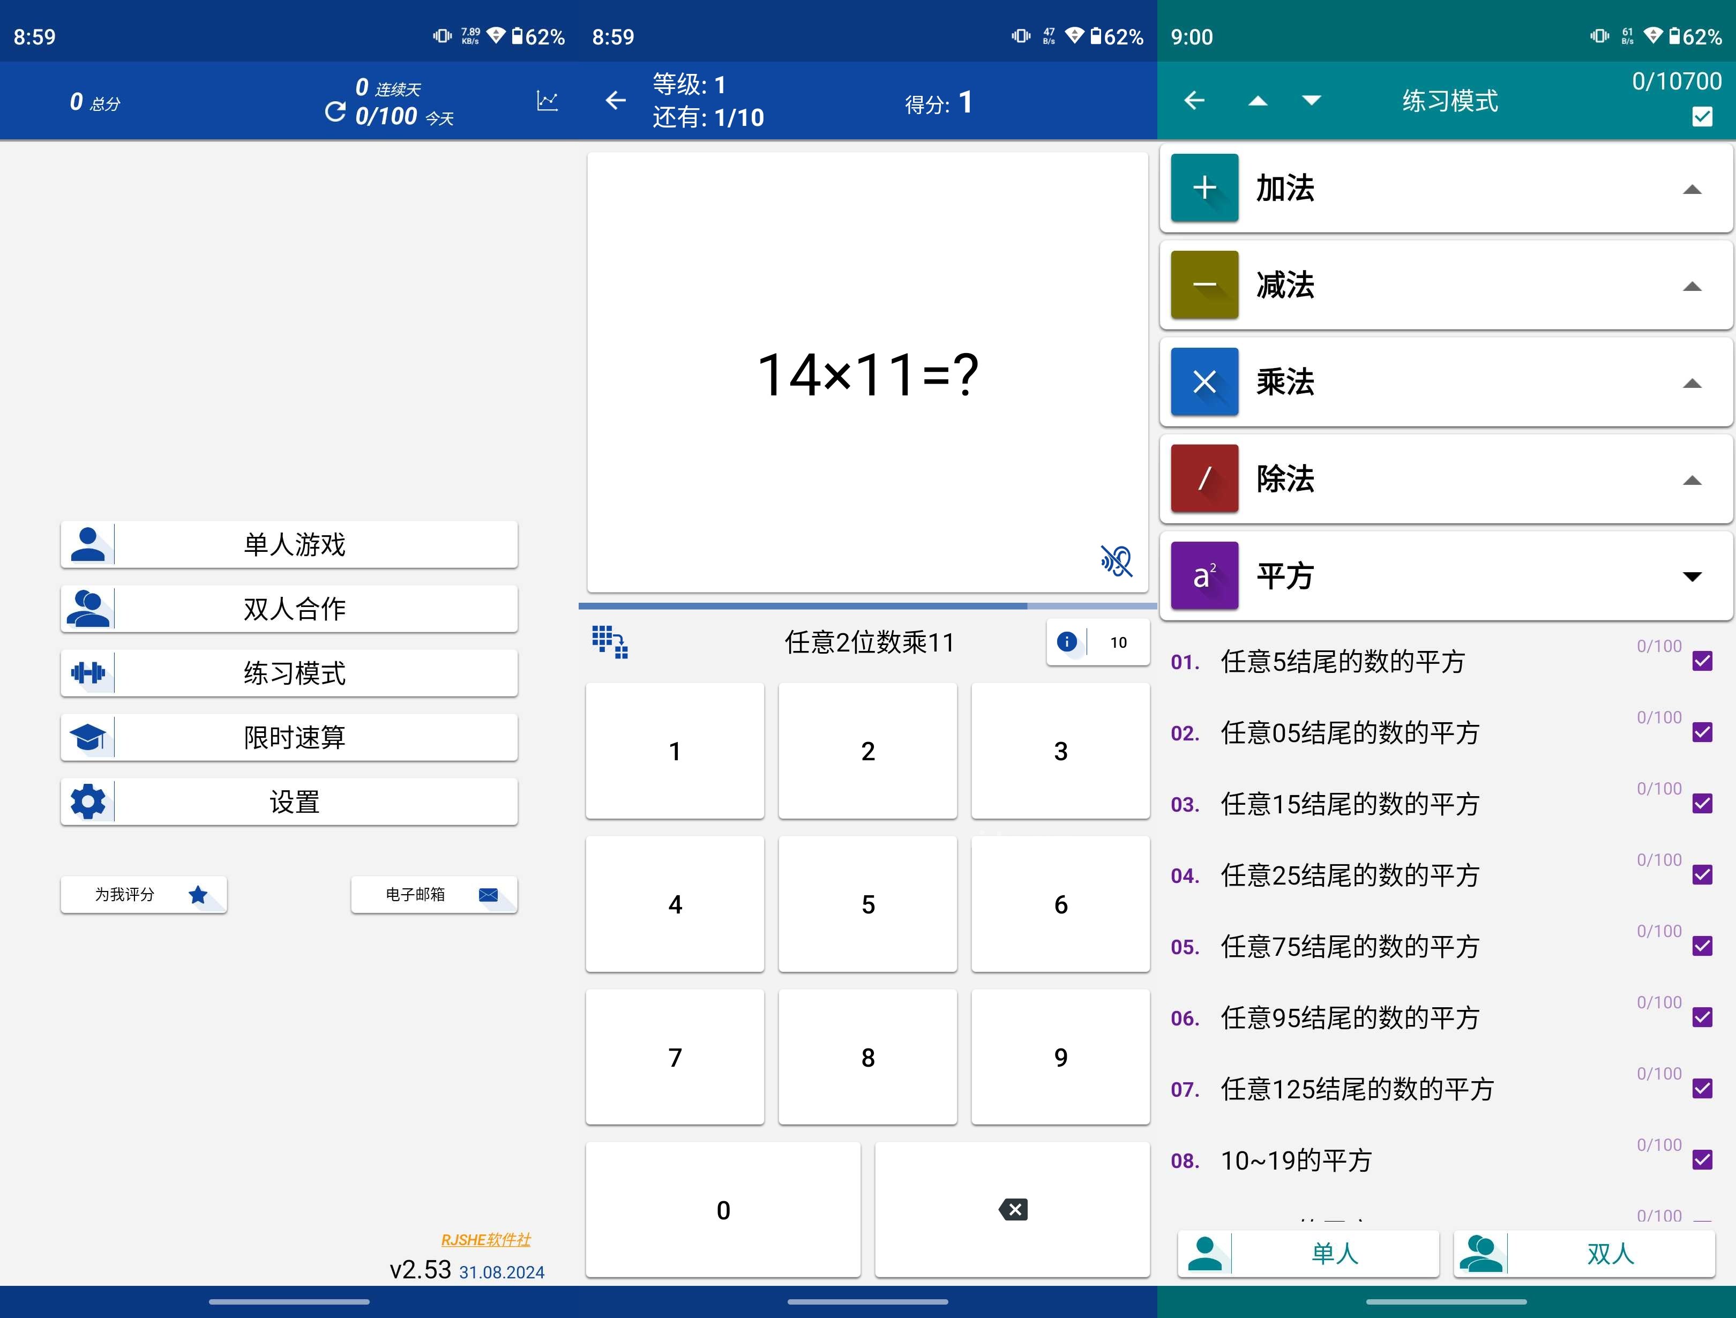
Task: Uncheck 08. 10~19的平方
Action: [1702, 1159]
